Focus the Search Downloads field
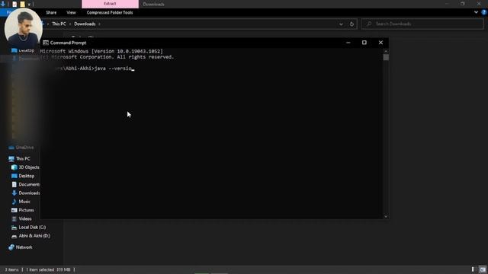This screenshot has height=274, width=488. pyautogui.click(x=422, y=24)
